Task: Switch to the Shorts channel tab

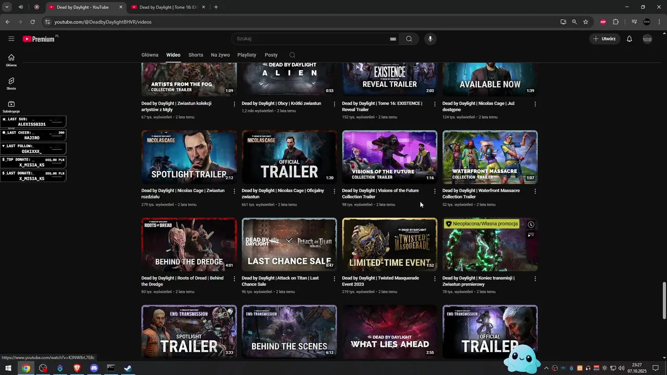Action: (x=196, y=55)
